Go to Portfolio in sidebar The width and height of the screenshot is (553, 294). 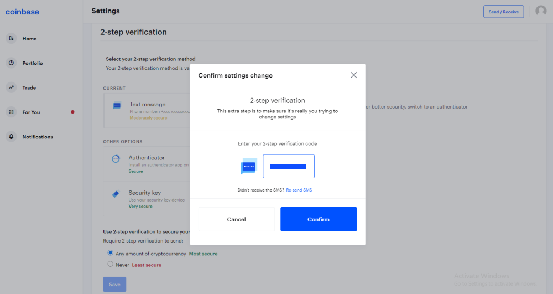point(33,63)
